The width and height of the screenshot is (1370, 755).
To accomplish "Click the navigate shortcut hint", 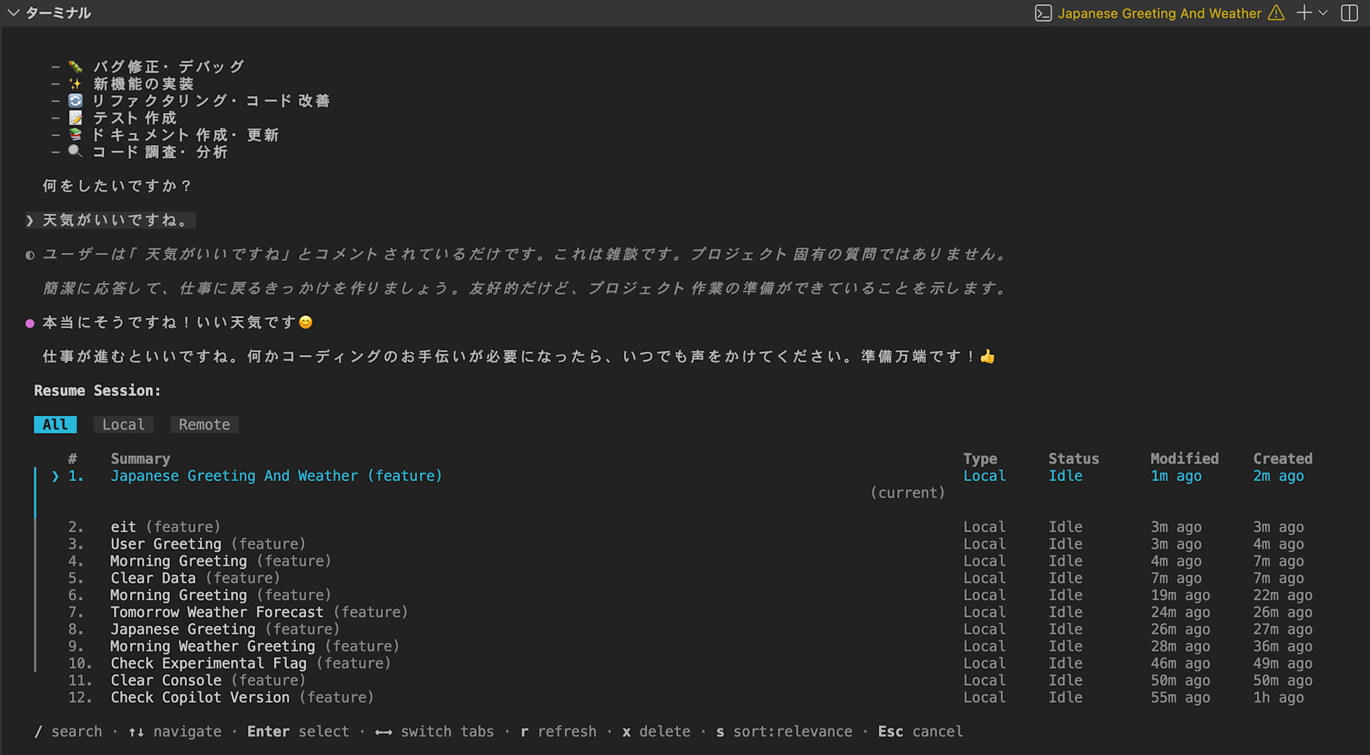I will 175,732.
